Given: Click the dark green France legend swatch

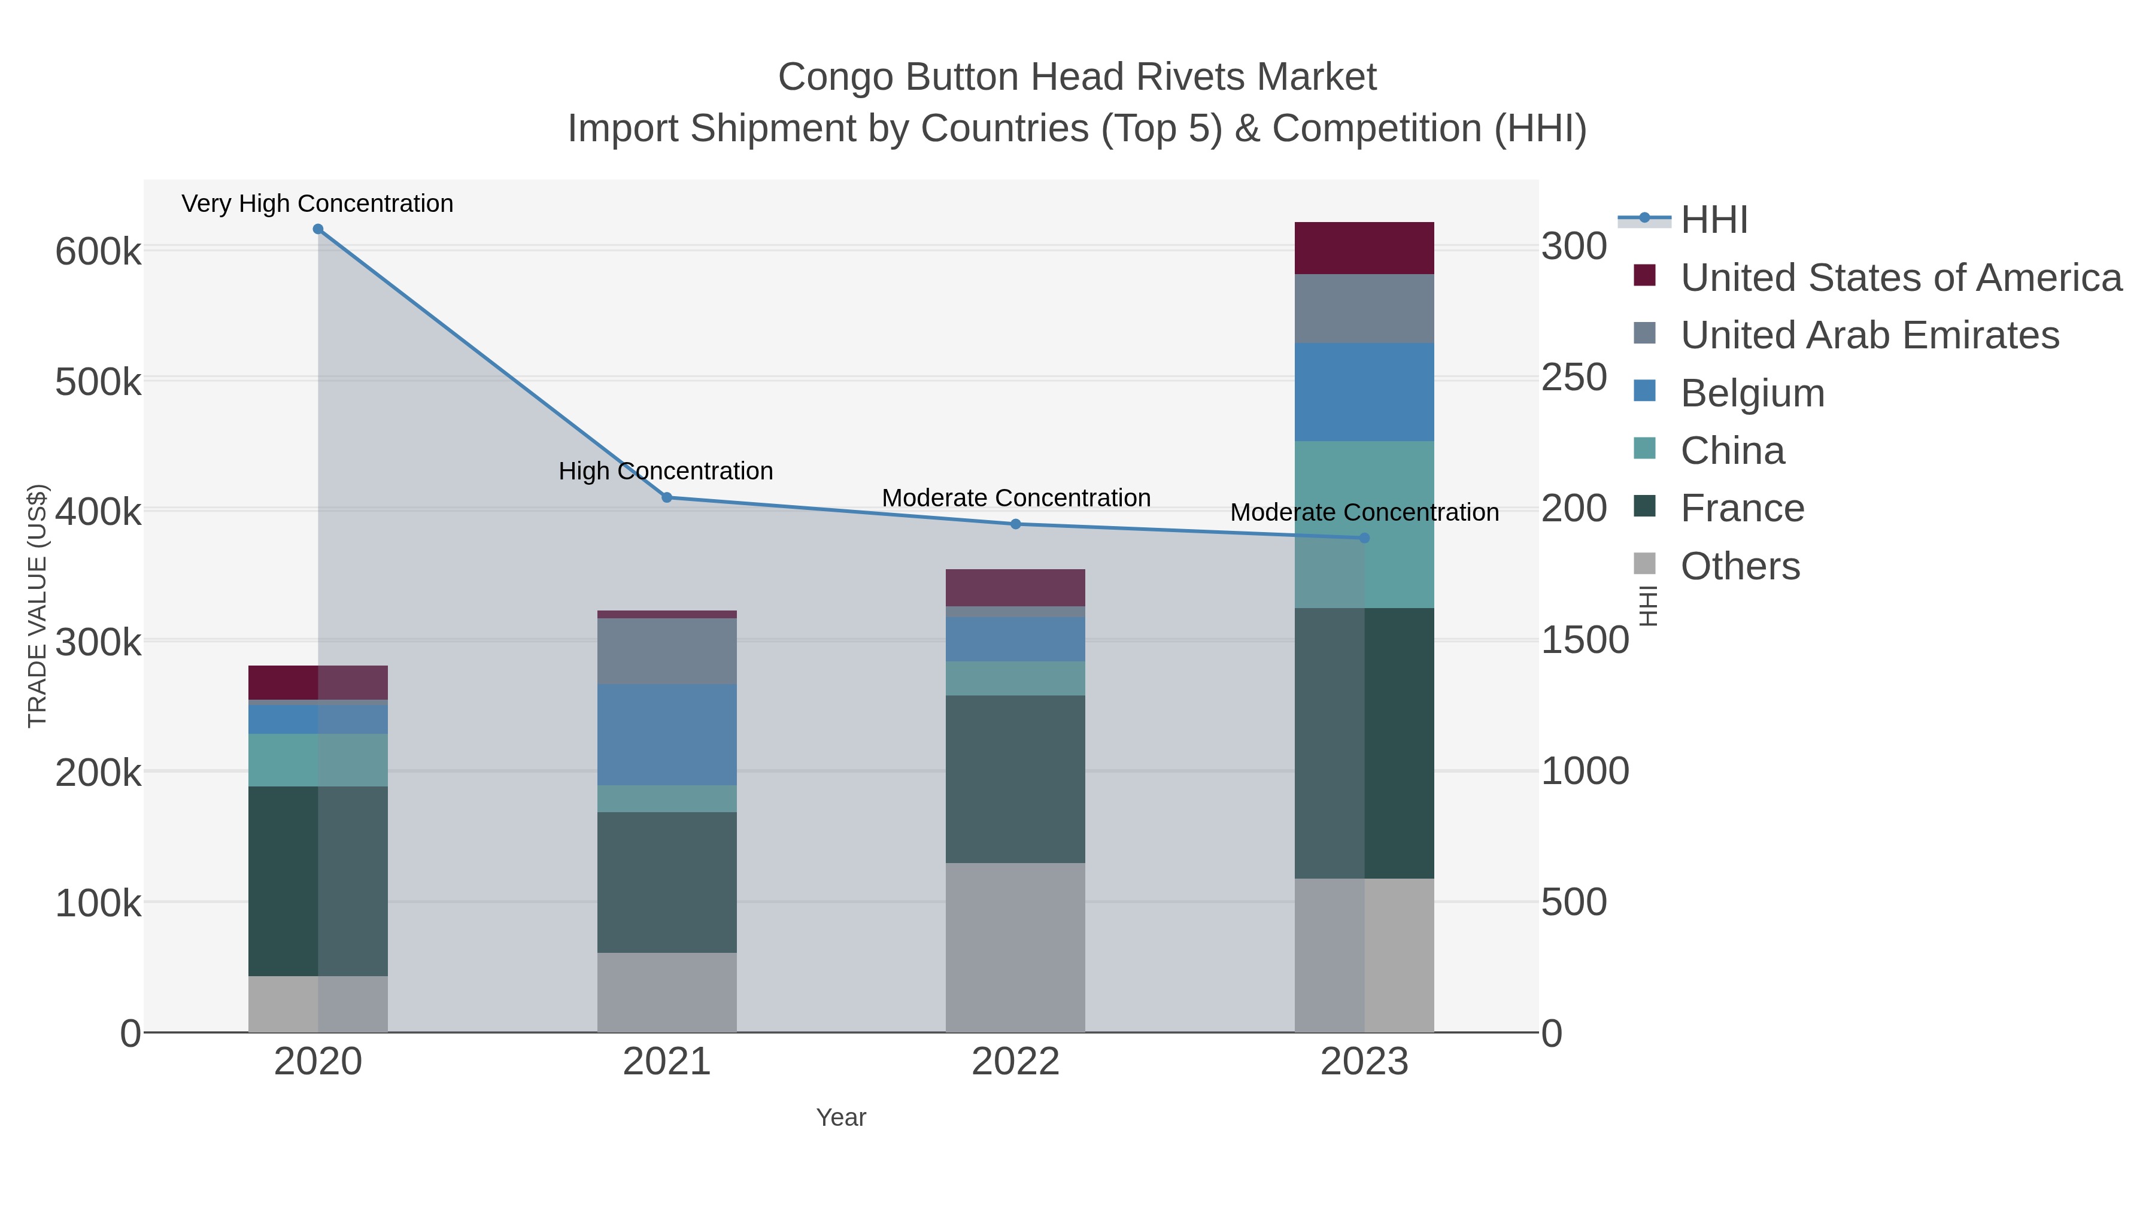Looking at the screenshot, I should (1645, 506).
